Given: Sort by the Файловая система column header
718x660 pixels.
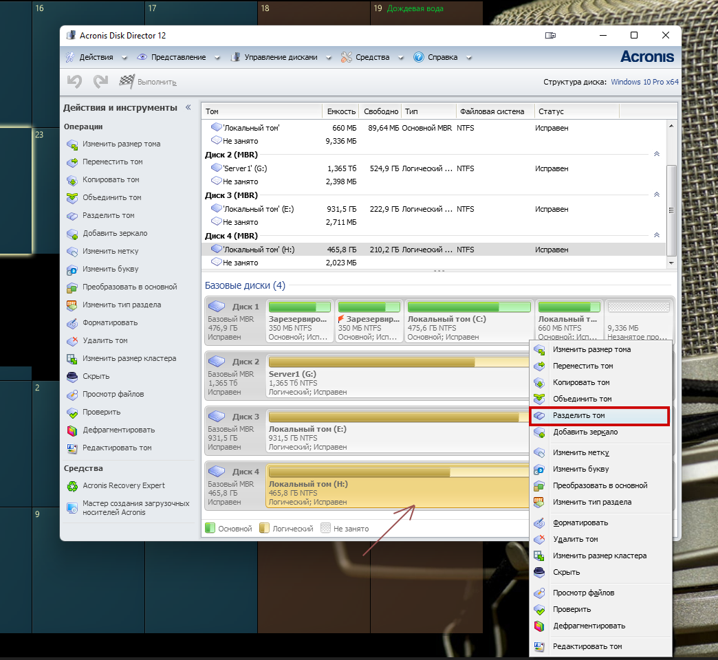Looking at the screenshot, I should (x=495, y=111).
